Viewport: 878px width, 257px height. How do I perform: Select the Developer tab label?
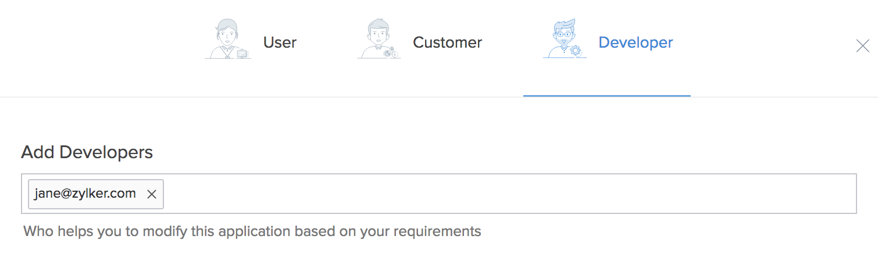(636, 42)
